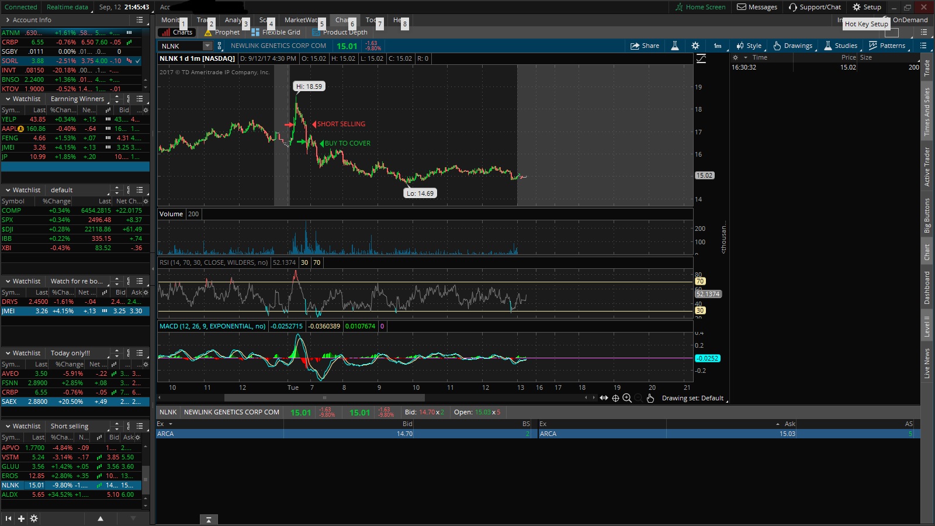935x526 pixels.
Task: Collapse the Earnning Winners watchlist gadget
Action: click(x=8, y=99)
